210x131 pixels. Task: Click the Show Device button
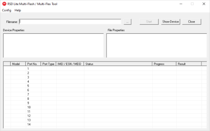pyautogui.click(x=171, y=22)
